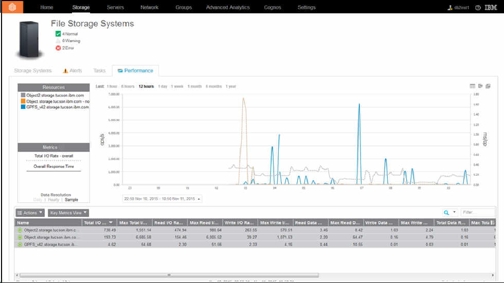Click the export chart icon
Image resolution: width=504 pixels, height=283 pixels.
pos(480,86)
